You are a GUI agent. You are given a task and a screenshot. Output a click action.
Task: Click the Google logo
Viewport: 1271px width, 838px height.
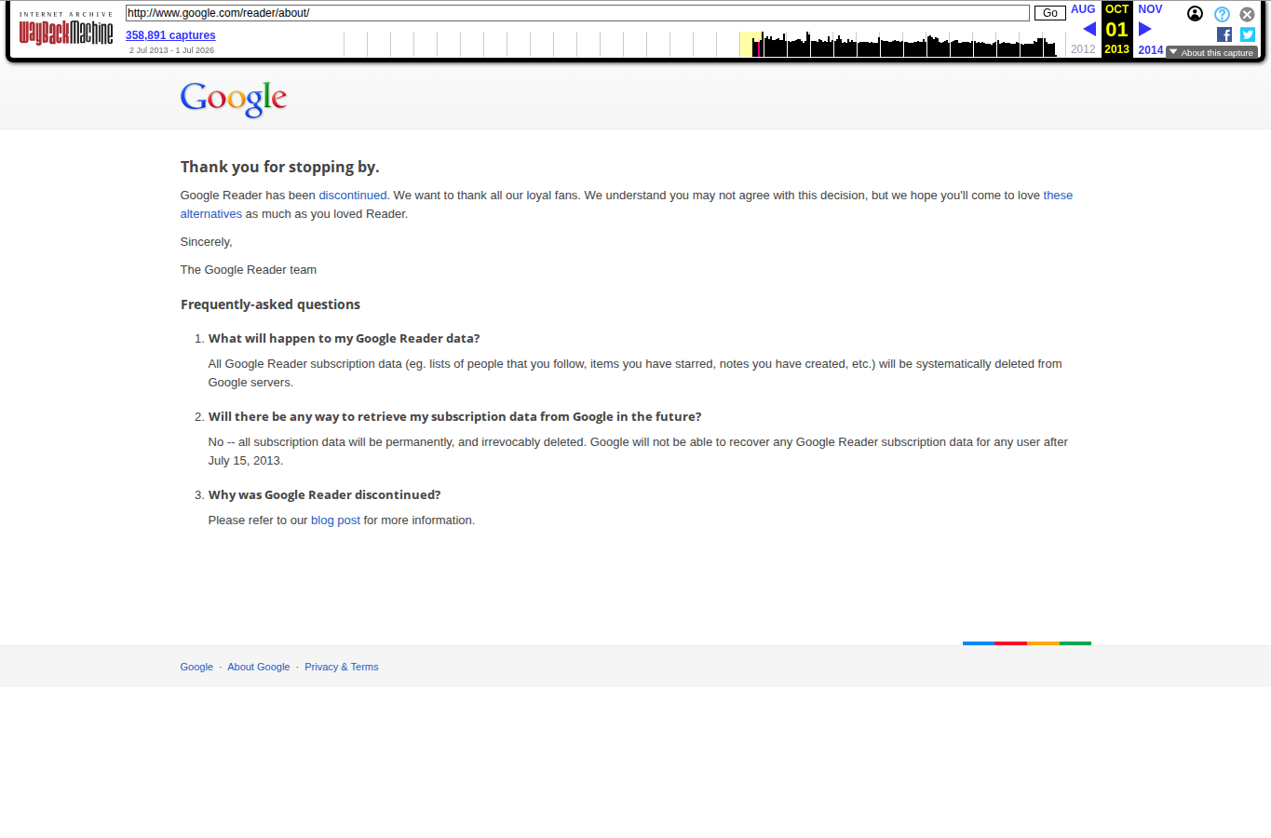234,99
